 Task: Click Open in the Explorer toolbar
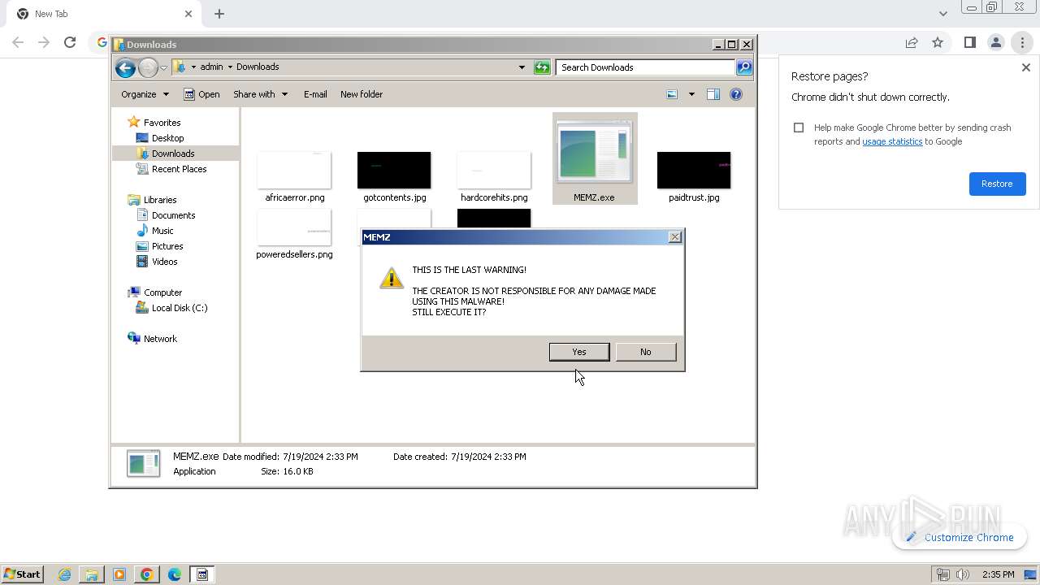click(201, 94)
